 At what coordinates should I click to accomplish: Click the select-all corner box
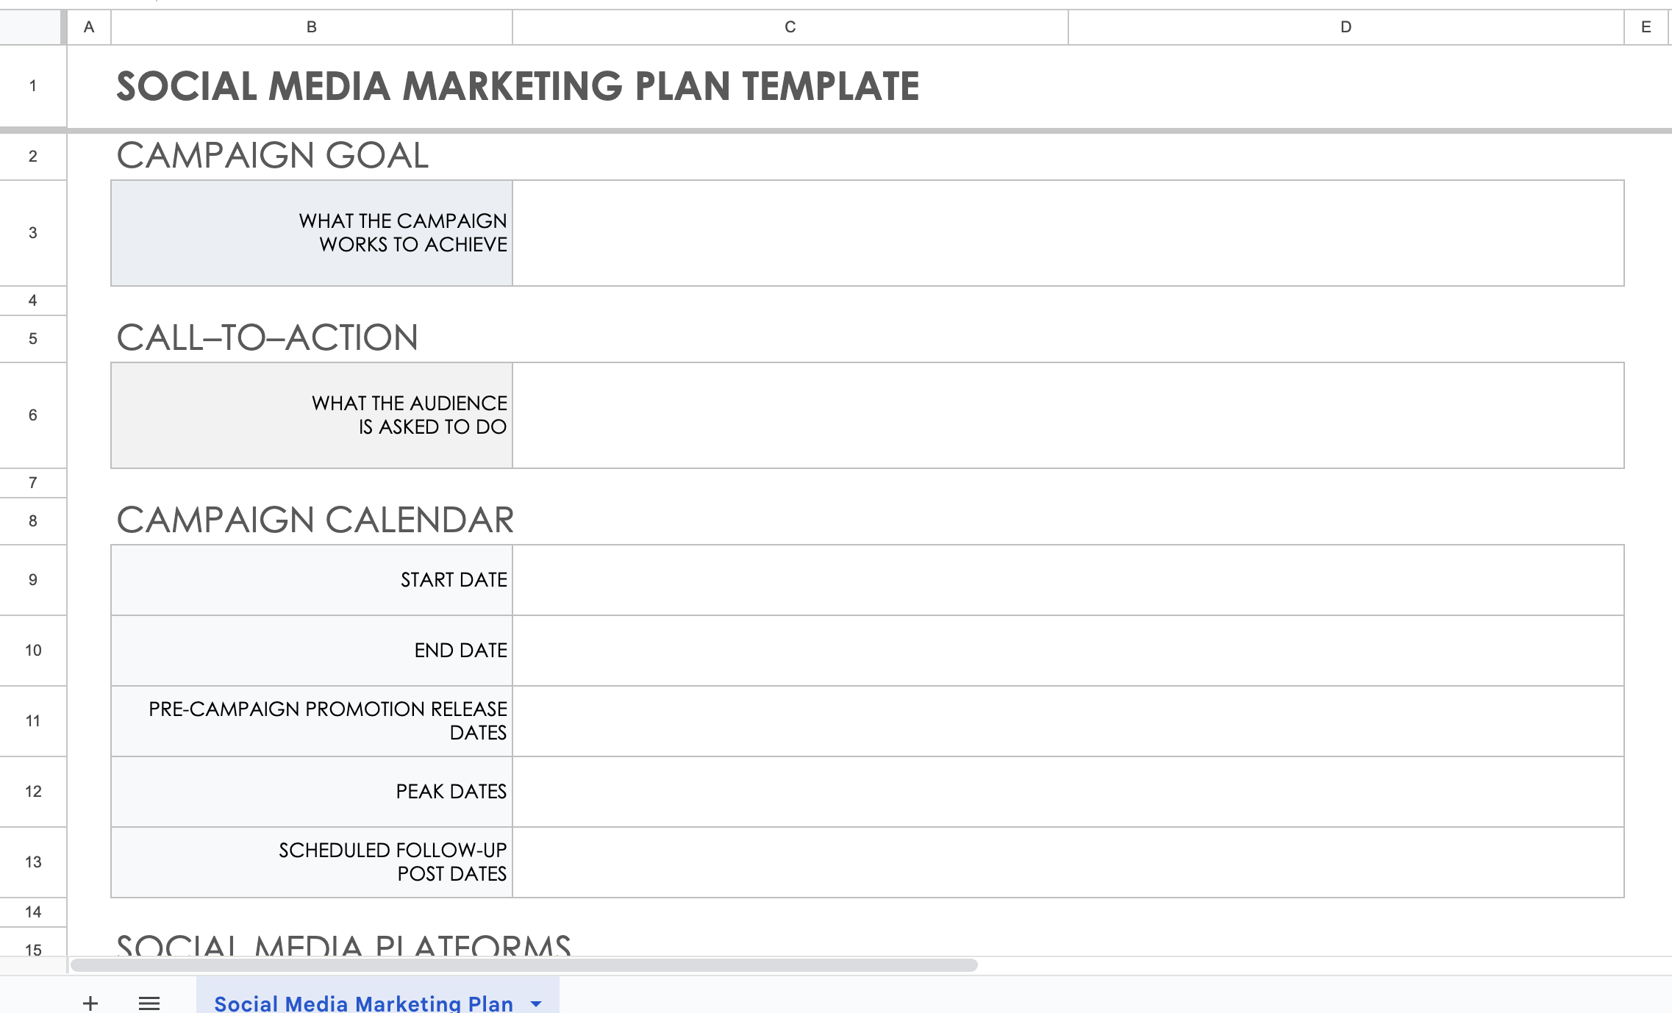coord(30,27)
